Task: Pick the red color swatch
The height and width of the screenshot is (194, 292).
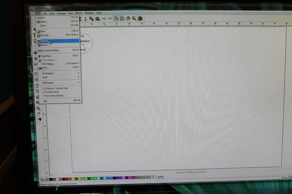Action: [x=67, y=179]
